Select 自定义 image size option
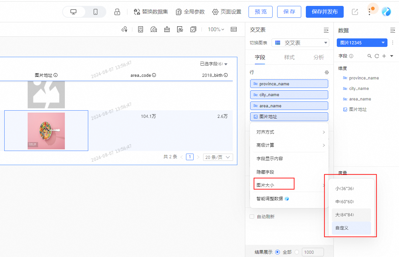 [351, 228]
